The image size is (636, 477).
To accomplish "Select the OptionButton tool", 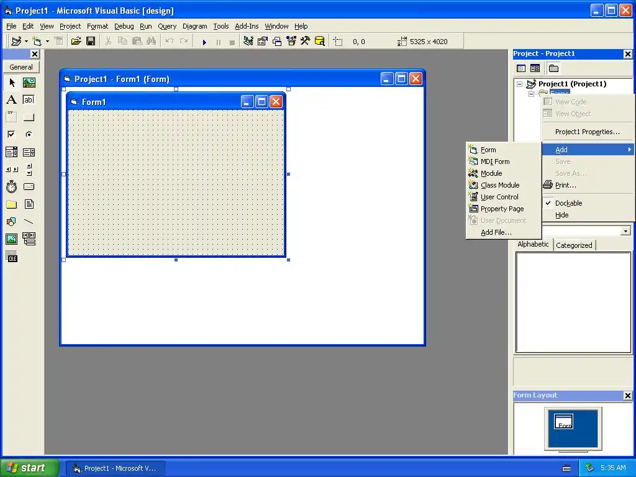I will [29, 134].
